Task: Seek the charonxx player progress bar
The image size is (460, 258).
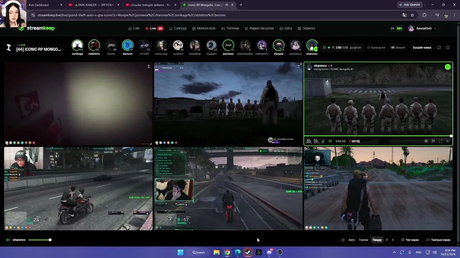Action: click(378, 136)
